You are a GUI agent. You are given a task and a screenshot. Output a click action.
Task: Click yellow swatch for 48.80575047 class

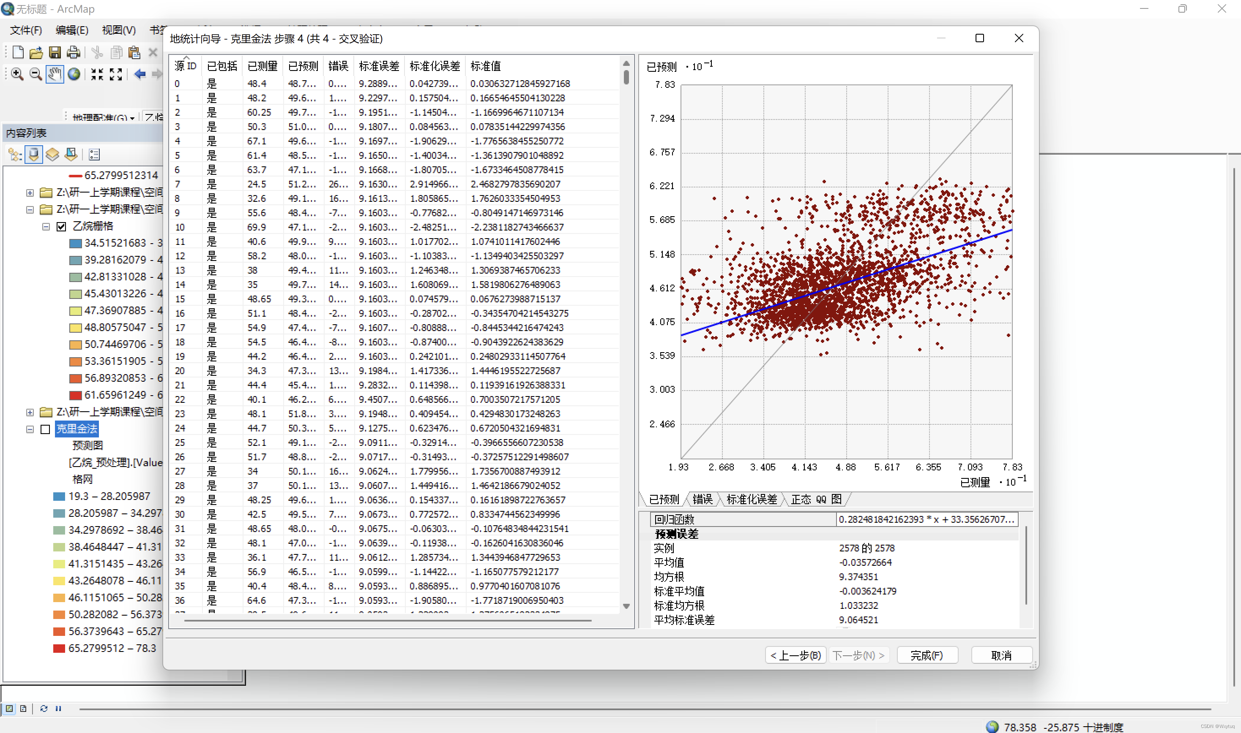(75, 328)
